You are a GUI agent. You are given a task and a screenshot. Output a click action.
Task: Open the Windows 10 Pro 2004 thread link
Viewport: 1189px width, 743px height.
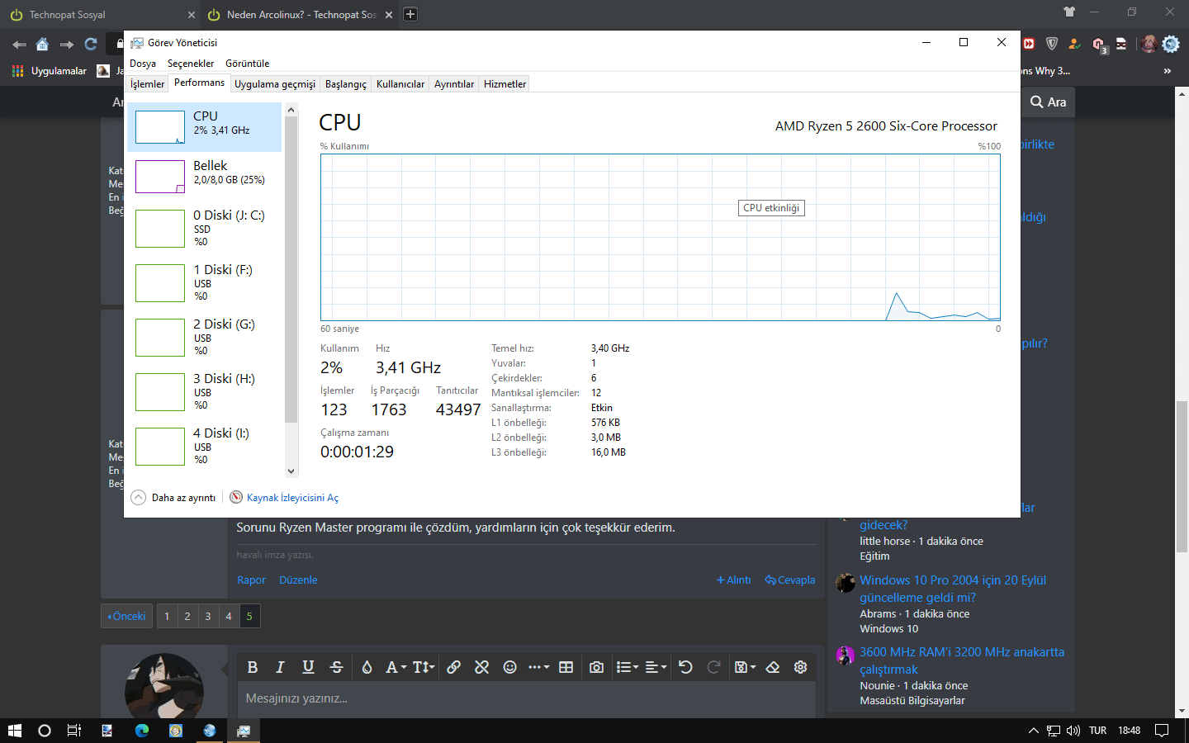click(x=953, y=589)
